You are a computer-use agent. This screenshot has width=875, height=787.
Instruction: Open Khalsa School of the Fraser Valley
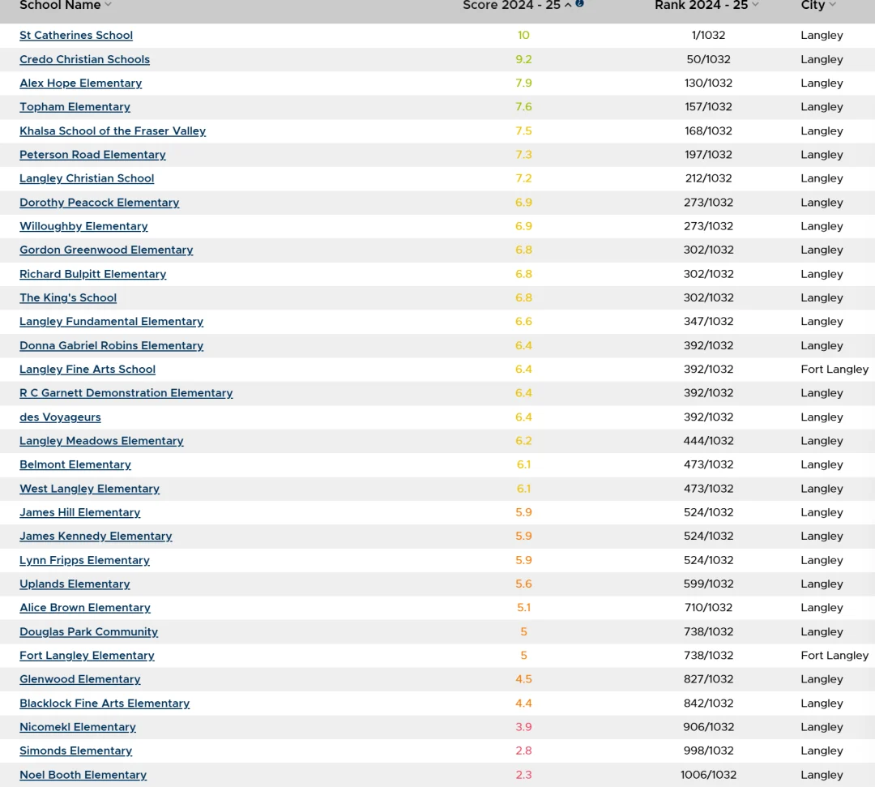point(113,130)
